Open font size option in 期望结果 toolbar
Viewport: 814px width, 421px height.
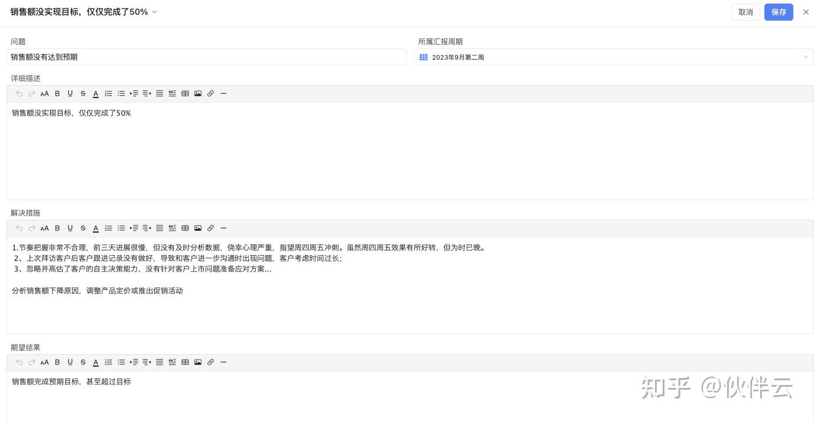pos(44,362)
